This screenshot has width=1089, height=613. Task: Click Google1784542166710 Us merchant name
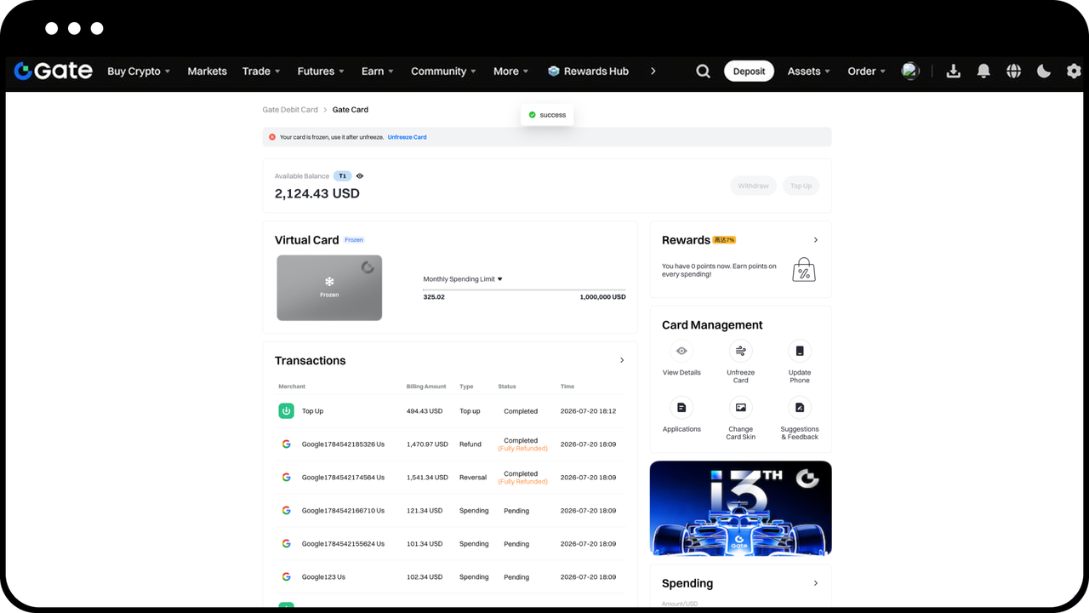pyautogui.click(x=343, y=511)
